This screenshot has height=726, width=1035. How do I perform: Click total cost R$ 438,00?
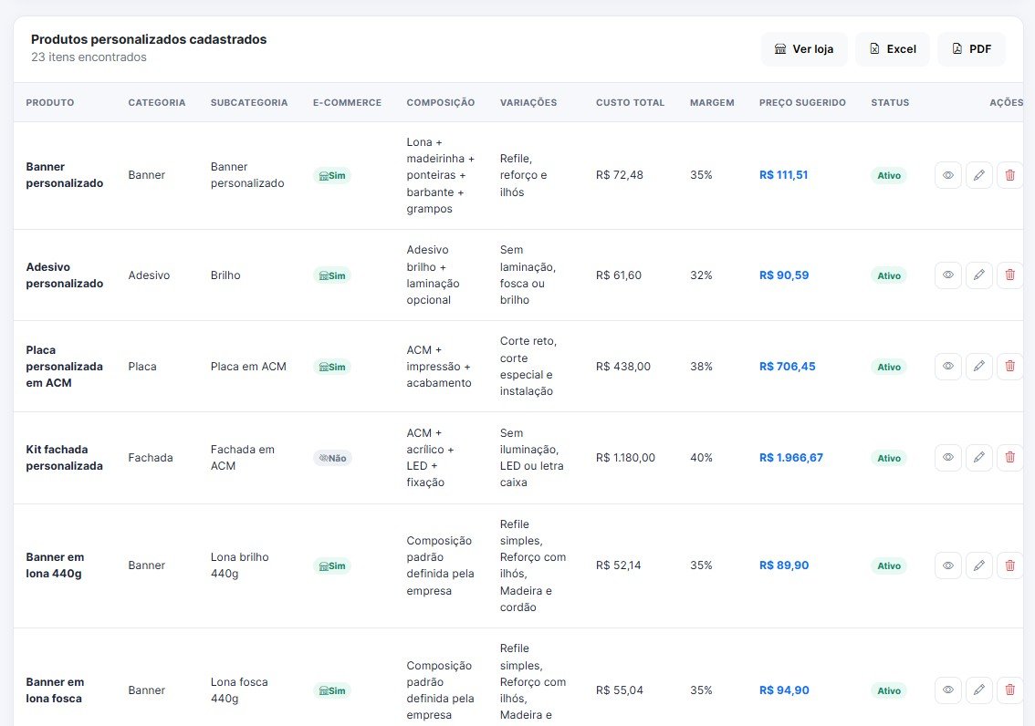623,367
